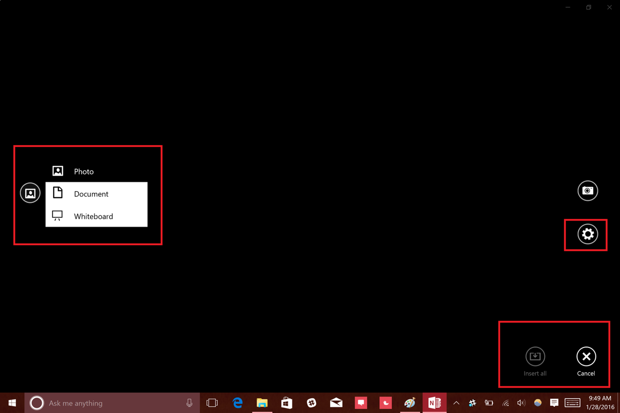Open the Action Center notifications panel
The image size is (620, 413).
pos(554,403)
